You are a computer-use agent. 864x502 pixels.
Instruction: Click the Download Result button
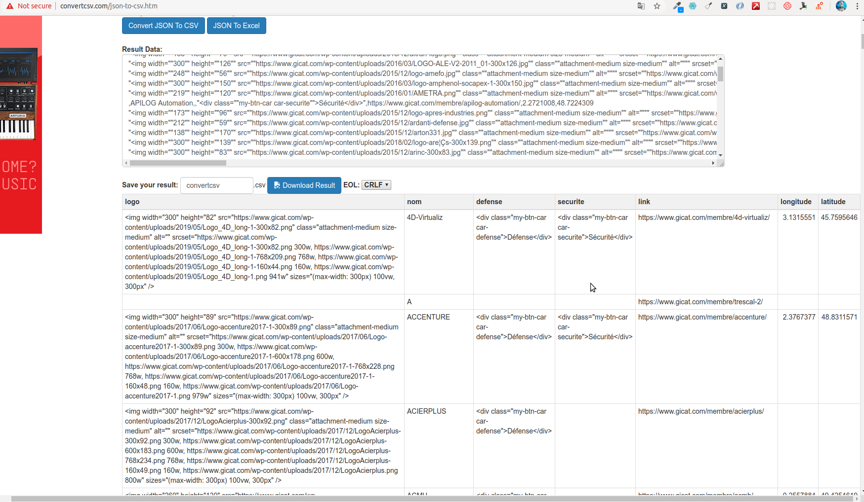pyautogui.click(x=304, y=185)
